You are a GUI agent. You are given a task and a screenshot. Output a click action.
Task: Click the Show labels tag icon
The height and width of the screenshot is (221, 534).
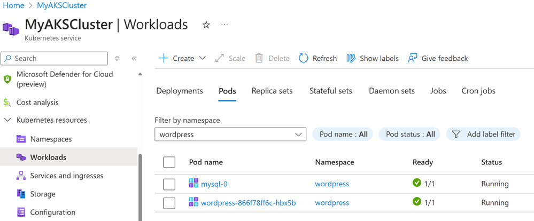pos(351,58)
